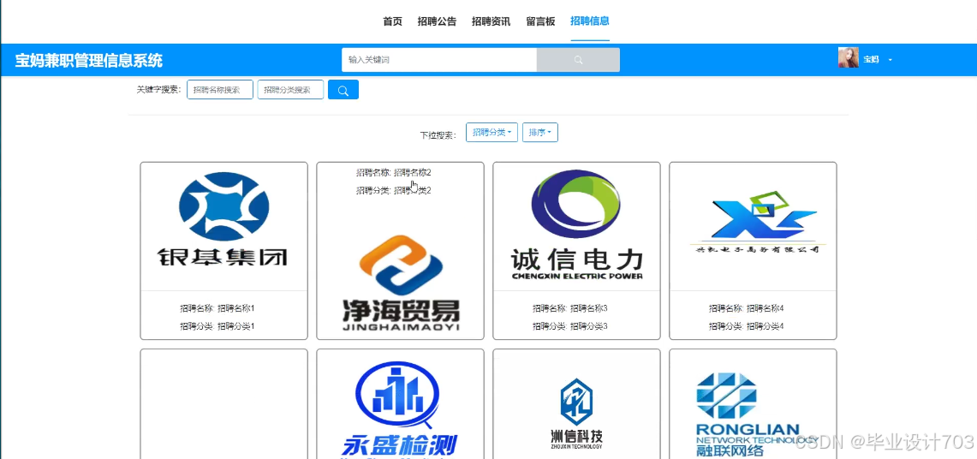Screen dimensions: 977x459
Task: Click the text 招聘名称1
Action: point(236,308)
